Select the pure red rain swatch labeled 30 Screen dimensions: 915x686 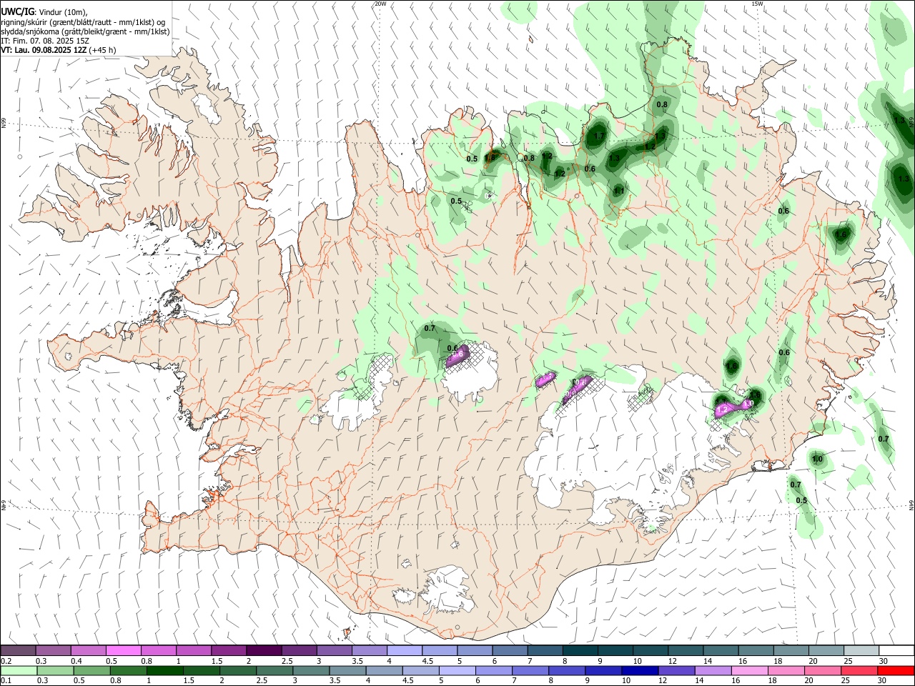896,670
